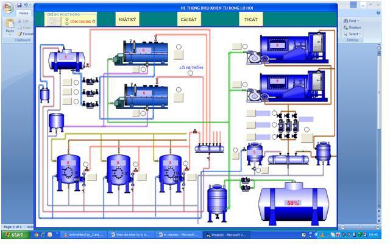Click the Find binoculars icon
This screenshot has width=390, height=244.
345,21
